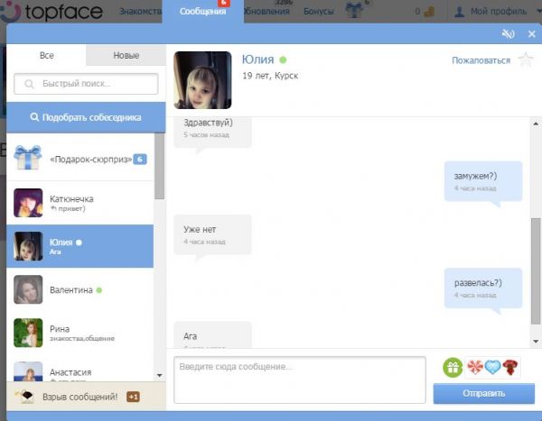Send the candy gift icon
542x421 pixels.
click(476, 367)
